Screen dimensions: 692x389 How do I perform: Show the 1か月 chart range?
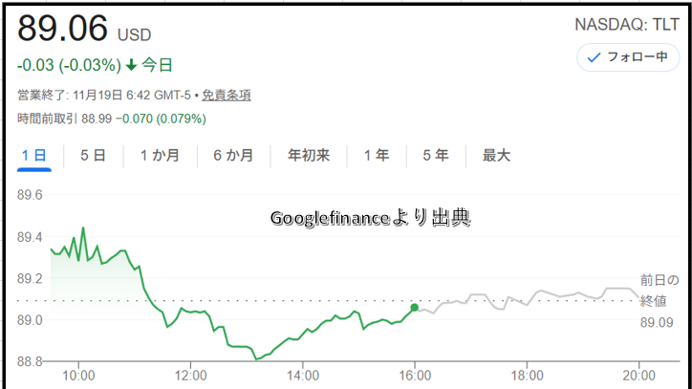159,156
